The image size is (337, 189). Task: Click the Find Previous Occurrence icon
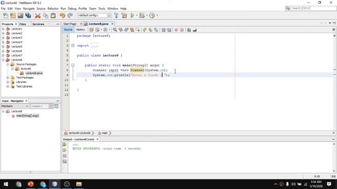(x=121, y=30)
